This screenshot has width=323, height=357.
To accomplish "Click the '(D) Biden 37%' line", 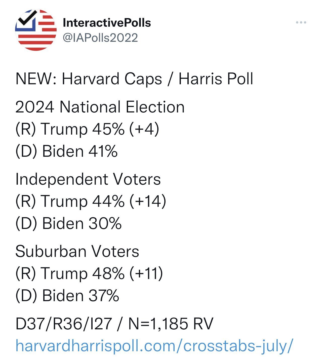I will click(x=67, y=295).
